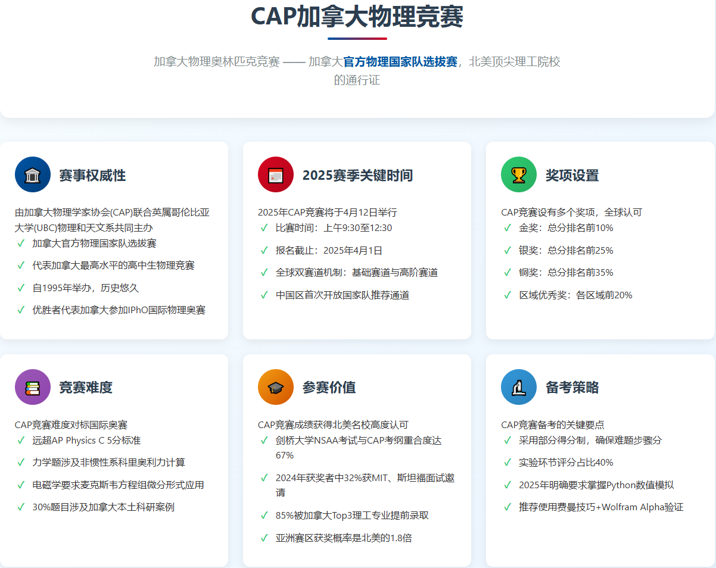Click the orange graduation cap icon
The image size is (716, 568).
click(275, 387)
